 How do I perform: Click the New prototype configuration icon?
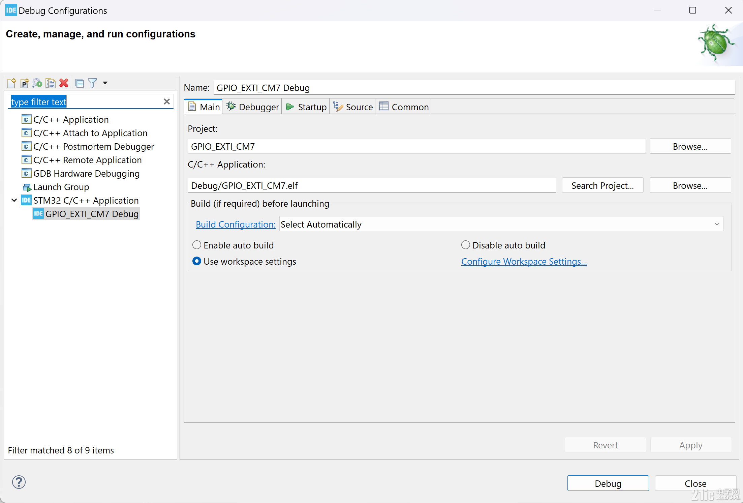click(25, 83)
